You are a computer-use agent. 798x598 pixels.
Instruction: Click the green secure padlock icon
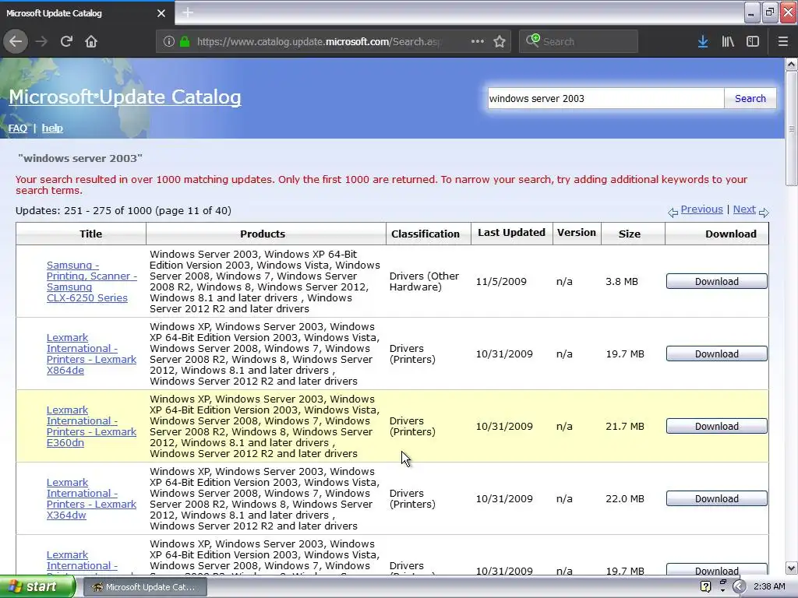(185, 41)
